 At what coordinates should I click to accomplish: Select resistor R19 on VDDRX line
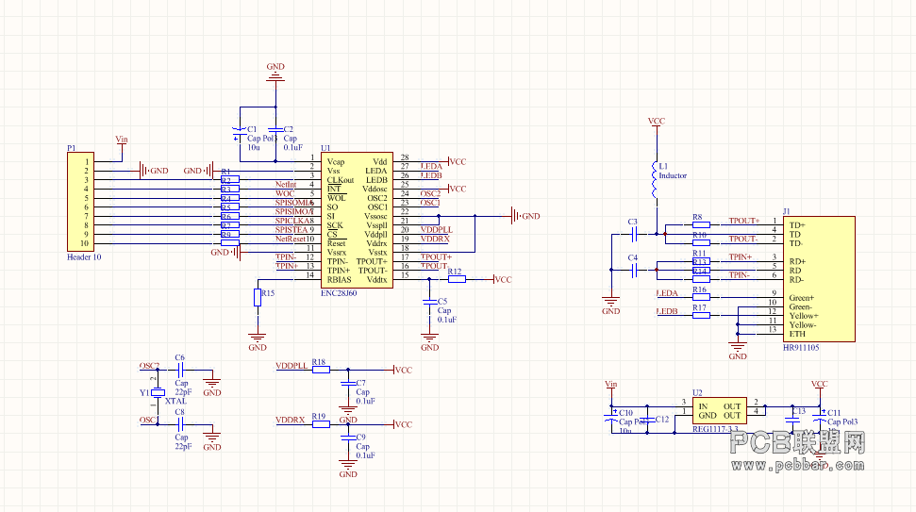321,424
